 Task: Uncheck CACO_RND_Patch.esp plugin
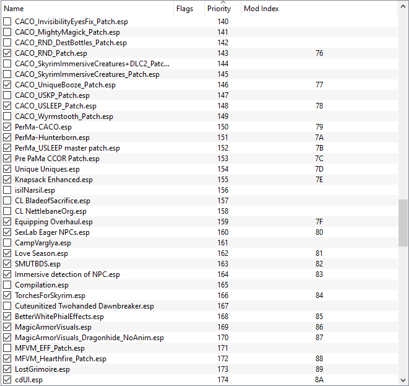point(7,53)
